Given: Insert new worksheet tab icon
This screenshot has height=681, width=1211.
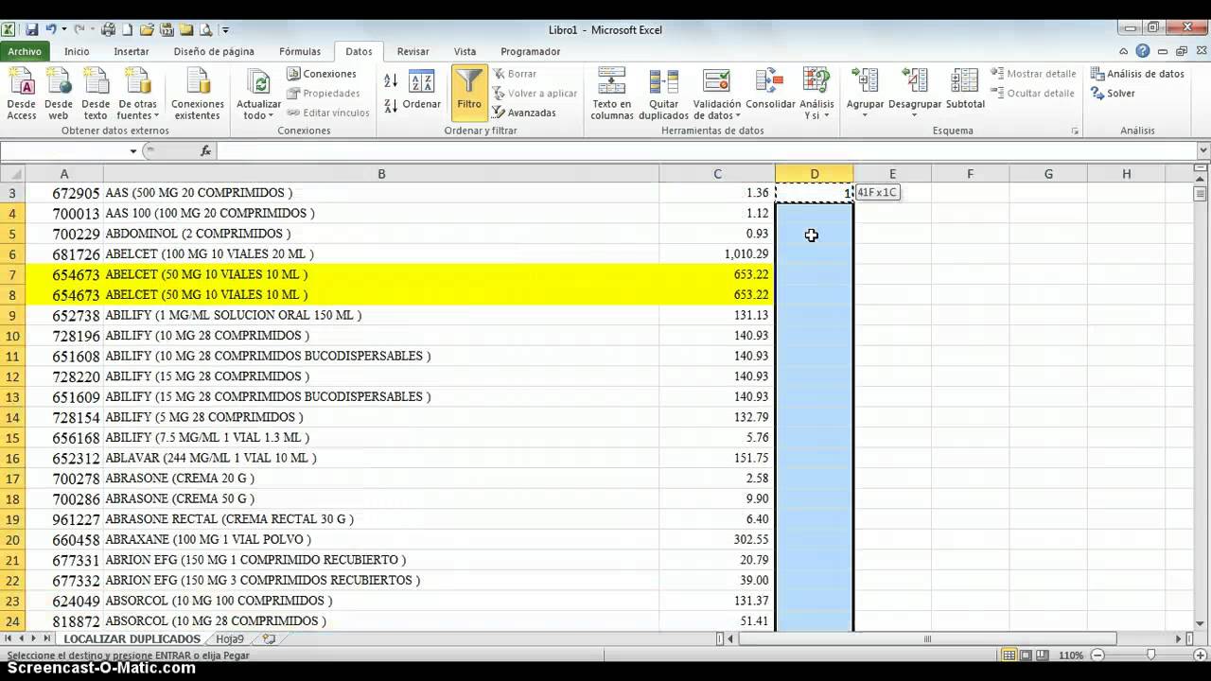Looking at the screenshot, I should point(269,639).
